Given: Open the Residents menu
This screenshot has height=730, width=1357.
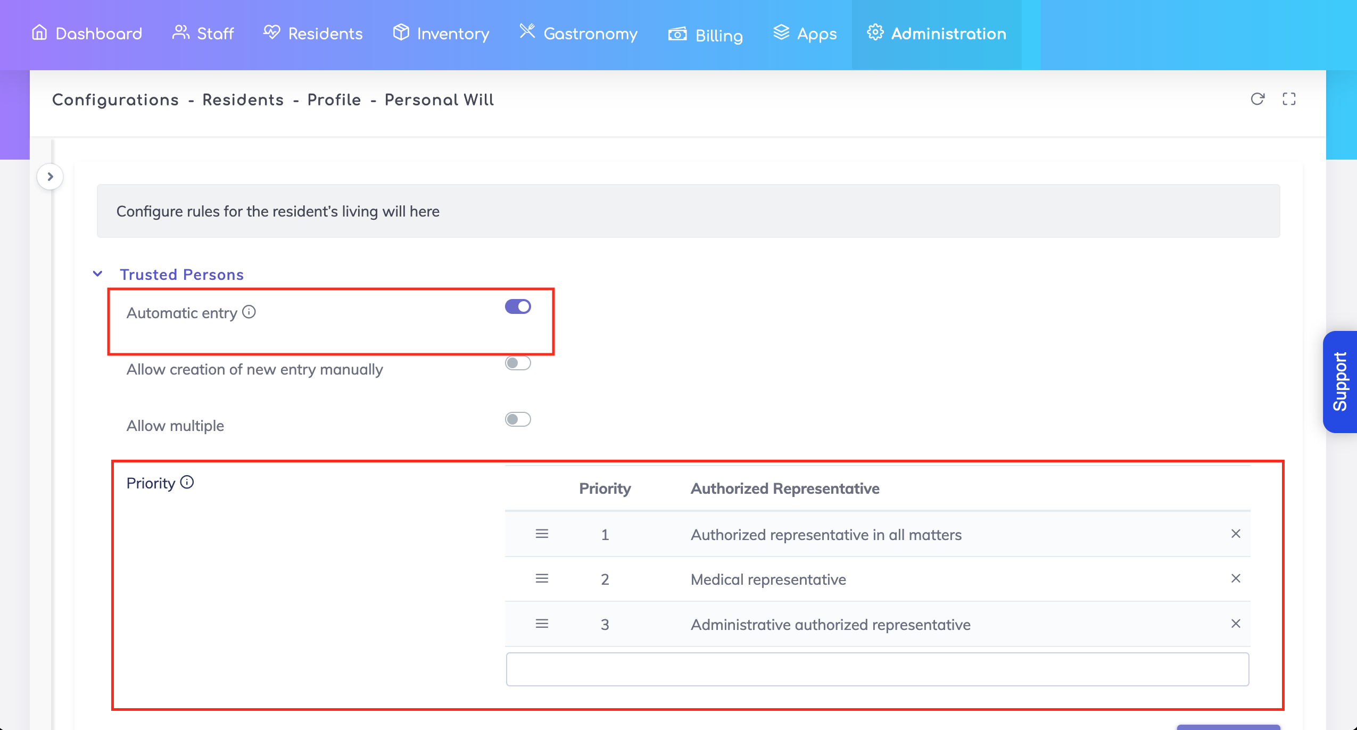Looking at the screenshot, I should [313, 34].
